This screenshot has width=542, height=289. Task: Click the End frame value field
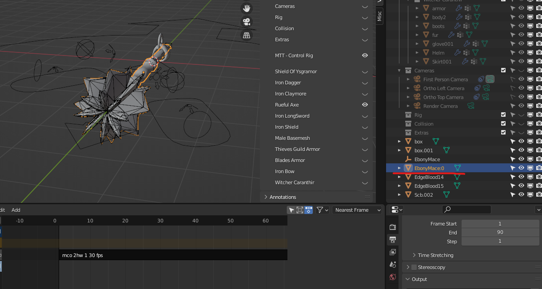pos(500,232)
